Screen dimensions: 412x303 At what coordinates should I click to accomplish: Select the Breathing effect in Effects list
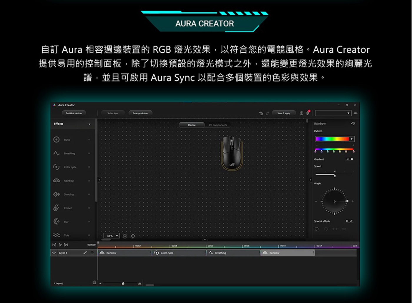coord(72,154)
